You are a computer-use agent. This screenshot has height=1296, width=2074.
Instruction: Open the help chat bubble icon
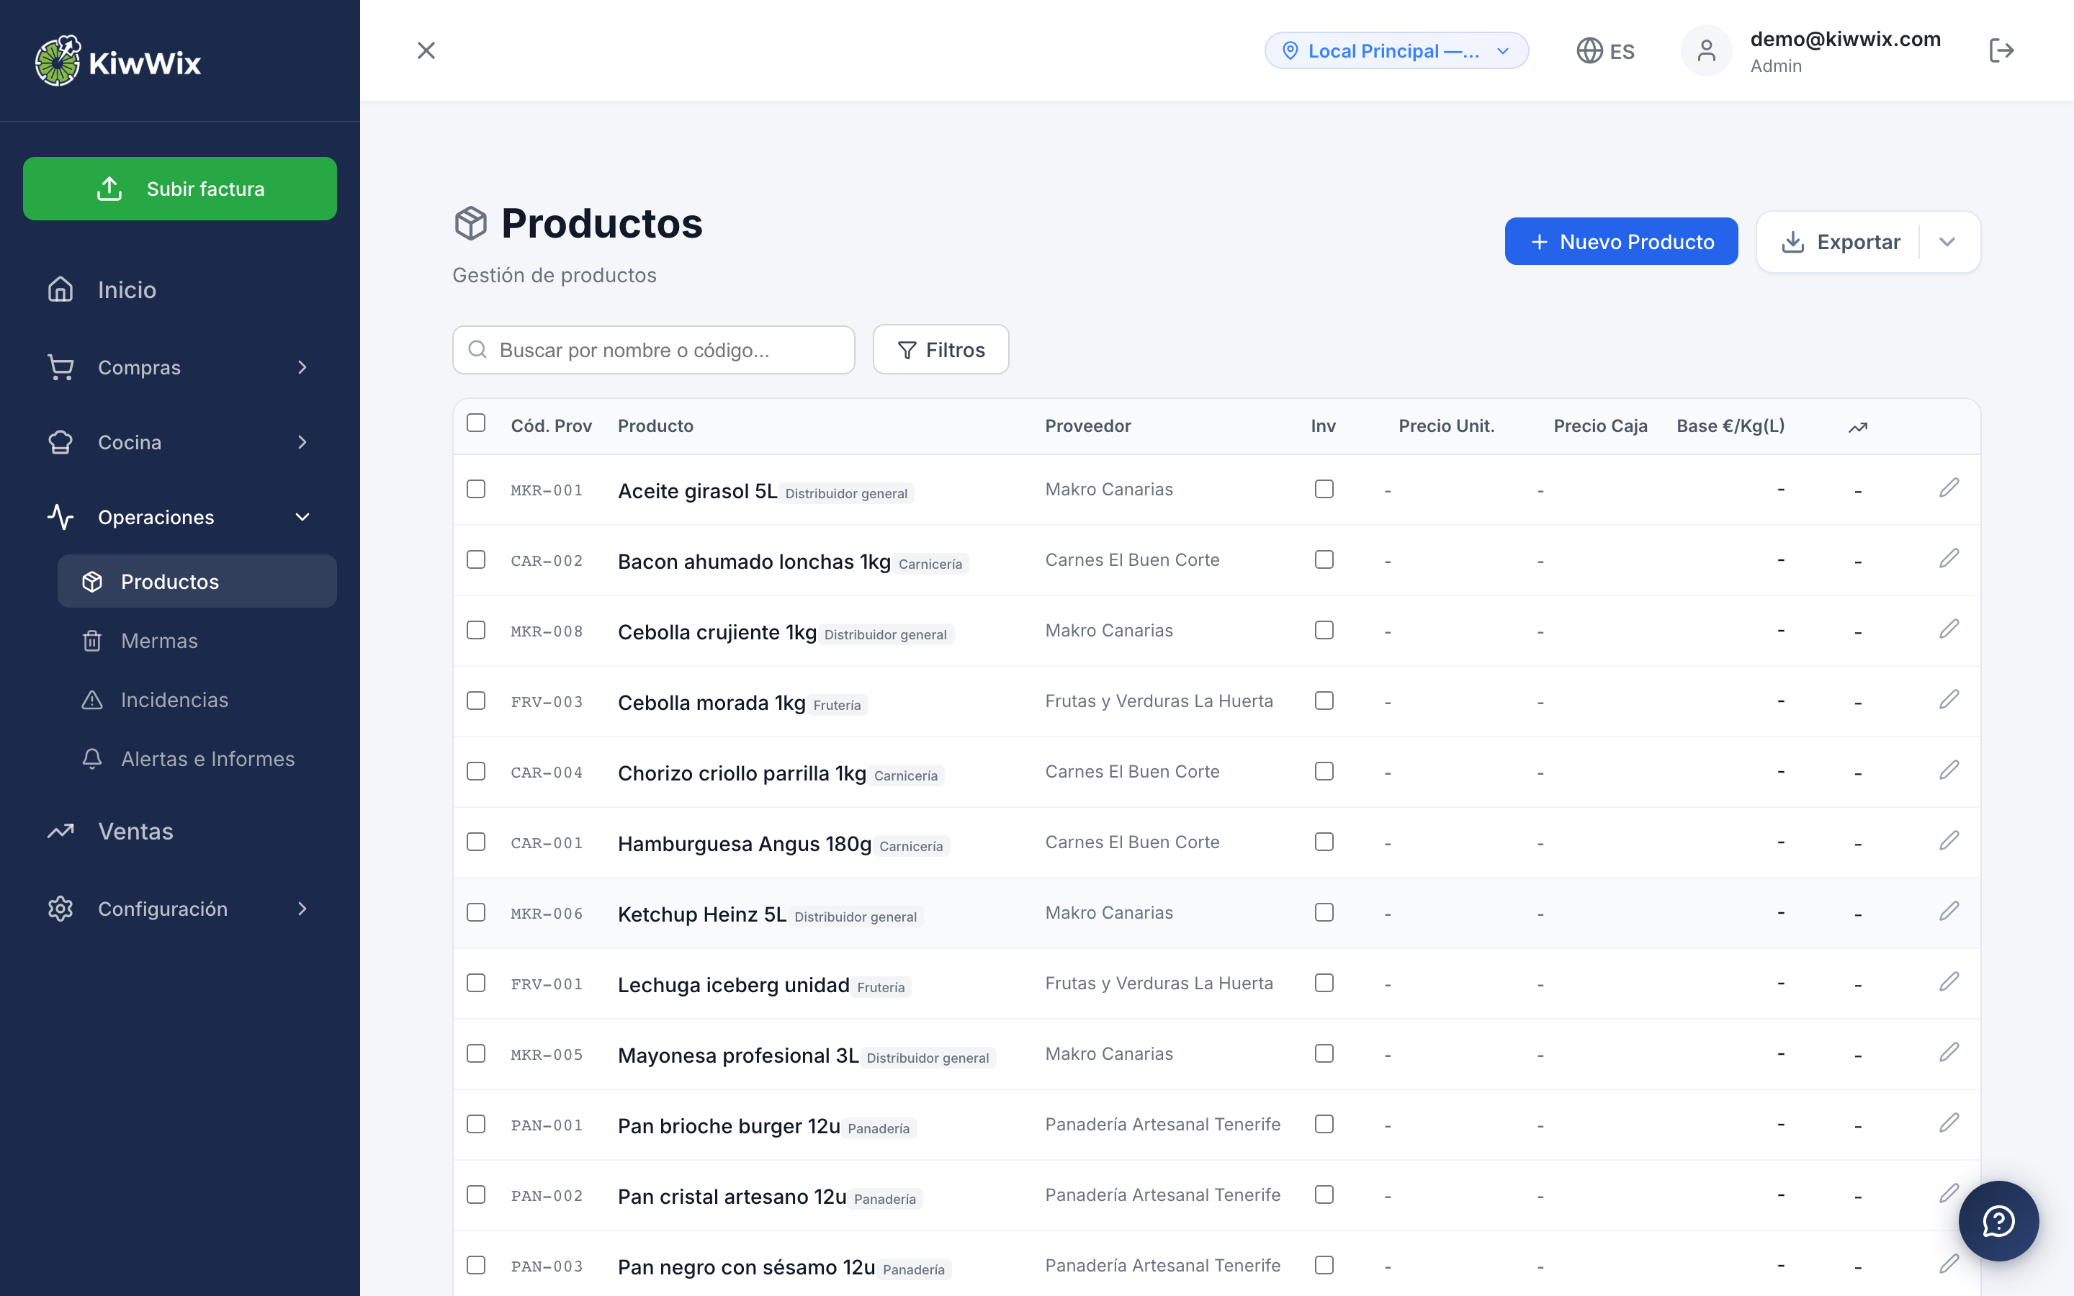coord(1999,1220)
